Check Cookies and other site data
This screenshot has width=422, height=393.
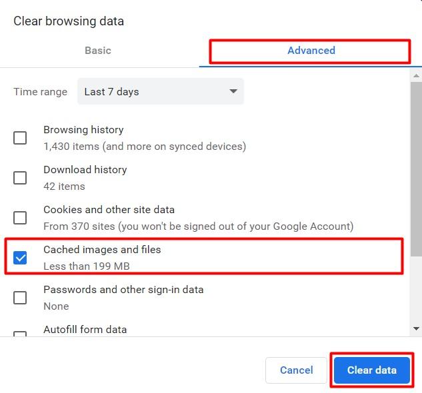20,218
